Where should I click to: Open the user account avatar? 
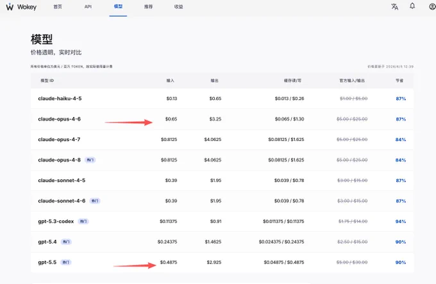[x=432, y=6]
